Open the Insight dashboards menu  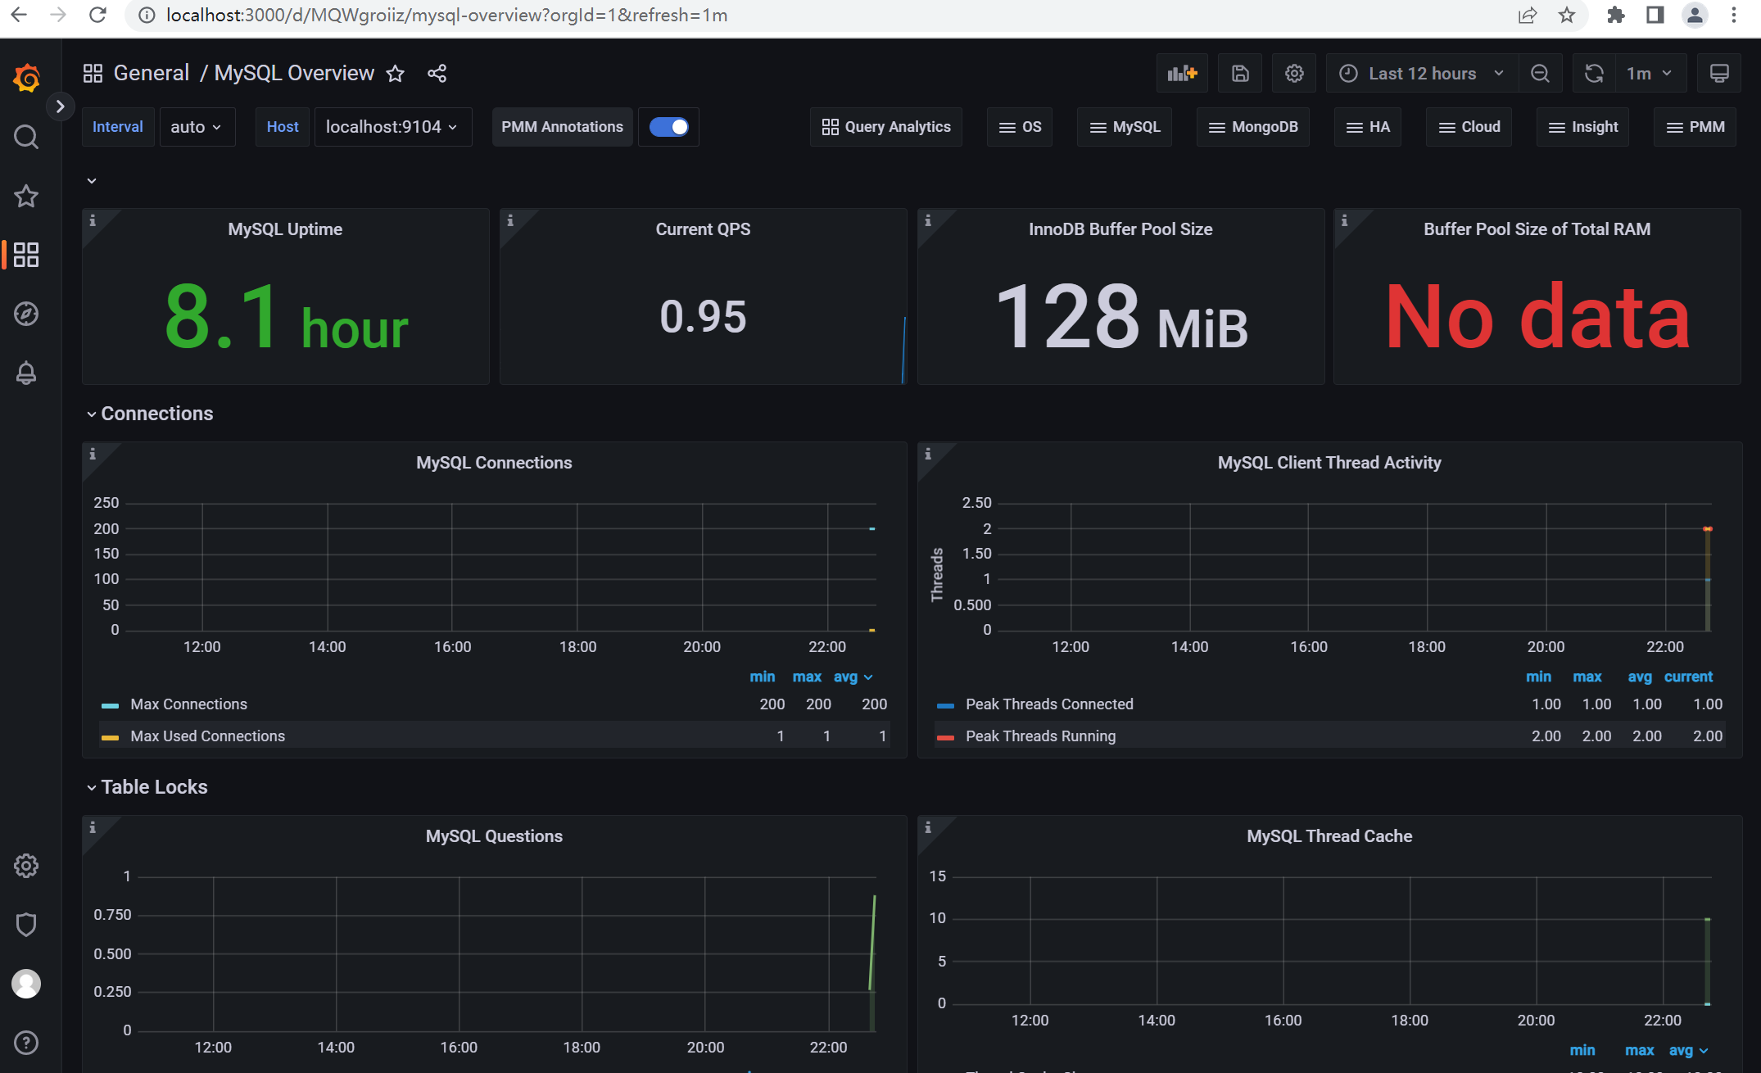coord(1583,127)
